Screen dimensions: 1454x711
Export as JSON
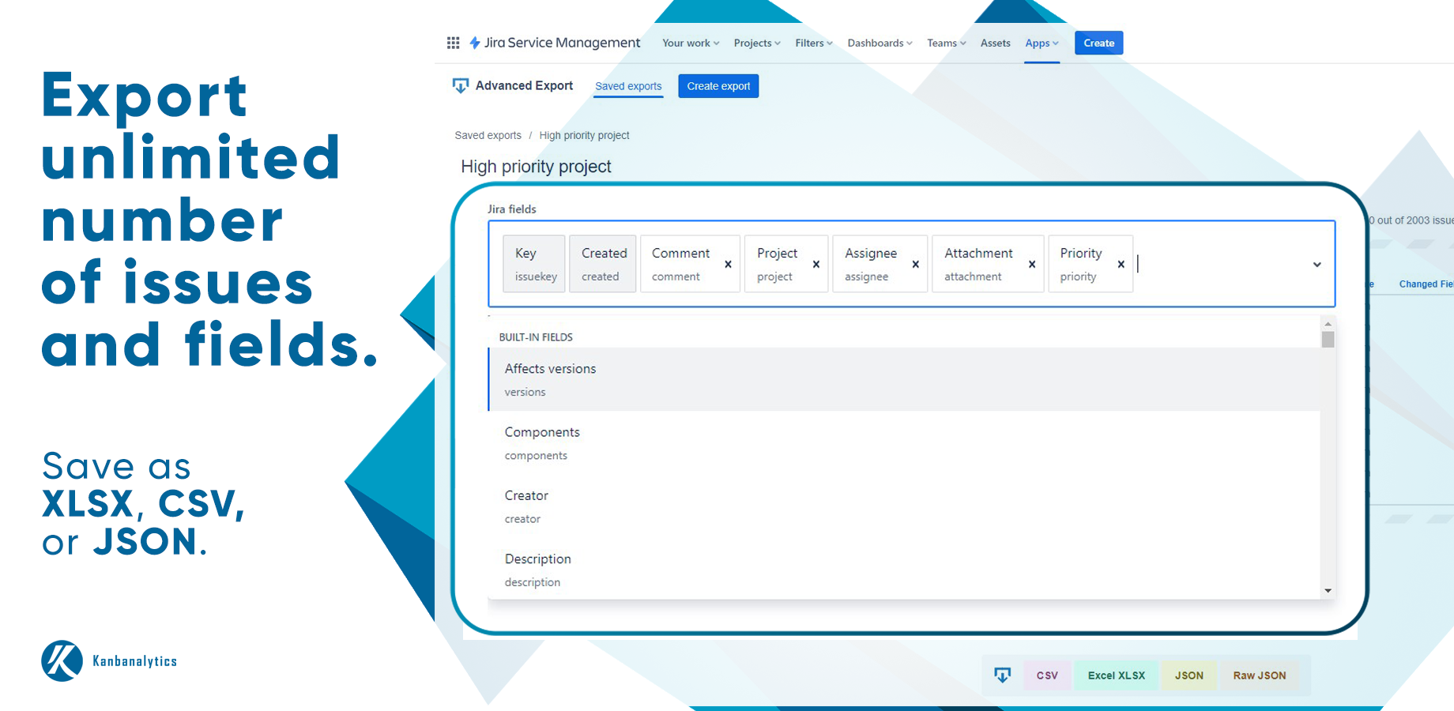pos(1188,675)
